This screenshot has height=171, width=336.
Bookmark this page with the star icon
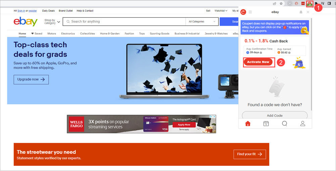point(281,3)
